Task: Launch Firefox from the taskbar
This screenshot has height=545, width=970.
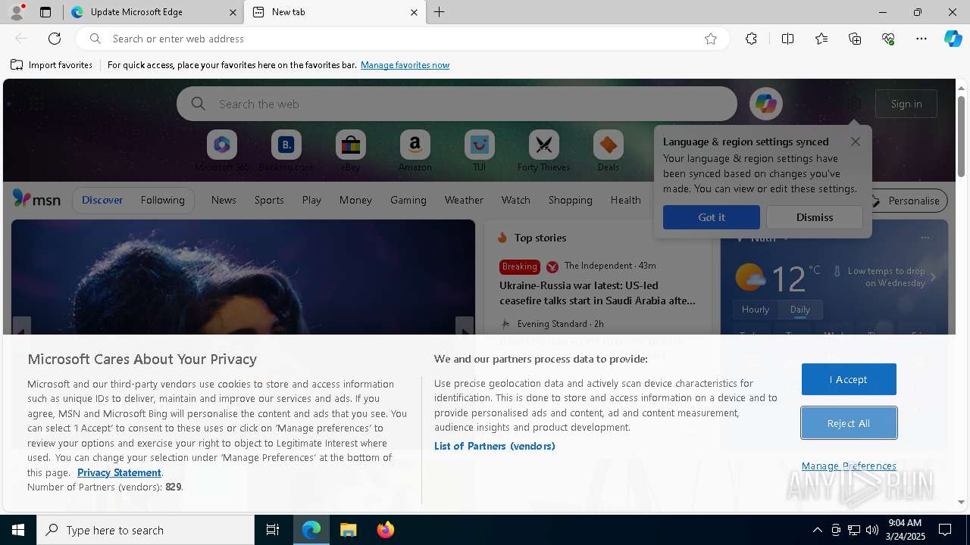Action: (385, 530)
